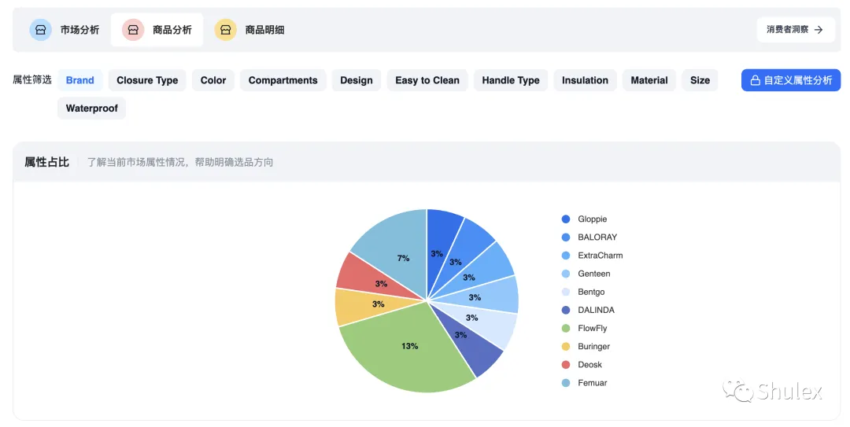850x427 pixels.
Task: Toggle FlowFly legend label
Action: (593, 329)
